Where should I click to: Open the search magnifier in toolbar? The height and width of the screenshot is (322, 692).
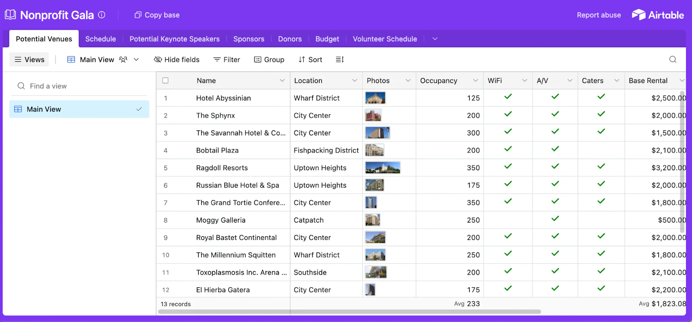click(673, 60)
